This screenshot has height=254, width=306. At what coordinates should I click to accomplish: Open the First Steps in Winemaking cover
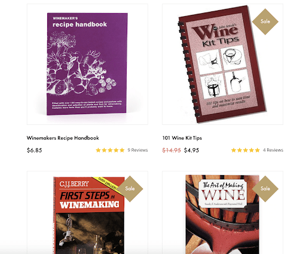click(87, 212)
